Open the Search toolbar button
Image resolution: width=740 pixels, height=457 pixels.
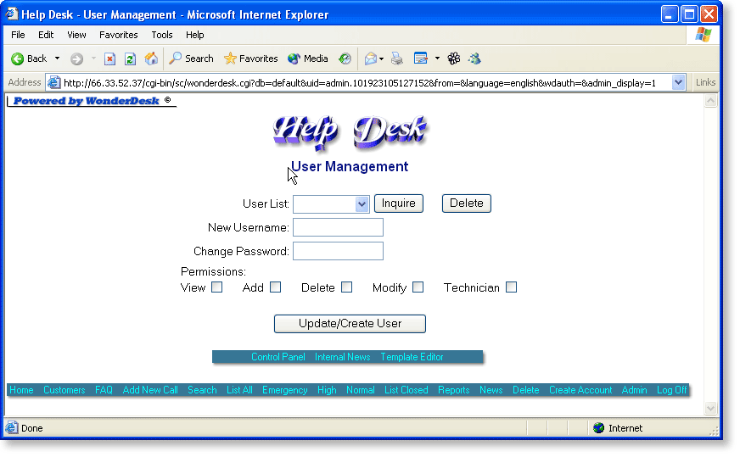(x=191, y=59)
